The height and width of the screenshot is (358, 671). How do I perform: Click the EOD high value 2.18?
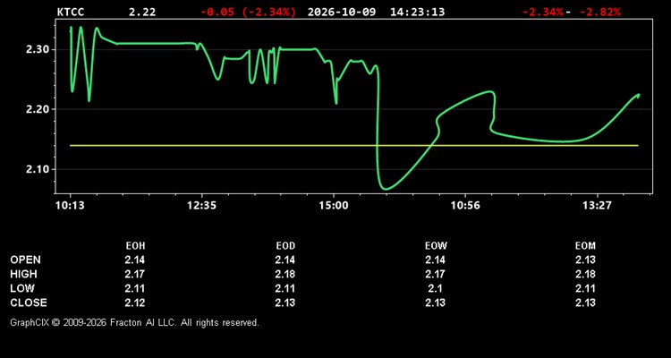(x=285, y=274)
